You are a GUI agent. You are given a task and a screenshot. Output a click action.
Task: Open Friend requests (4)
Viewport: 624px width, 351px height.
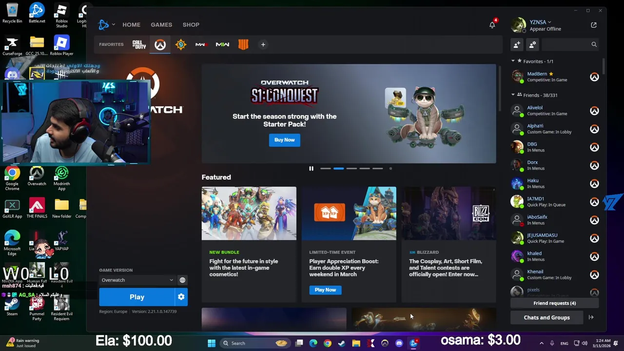pos(554,303)
